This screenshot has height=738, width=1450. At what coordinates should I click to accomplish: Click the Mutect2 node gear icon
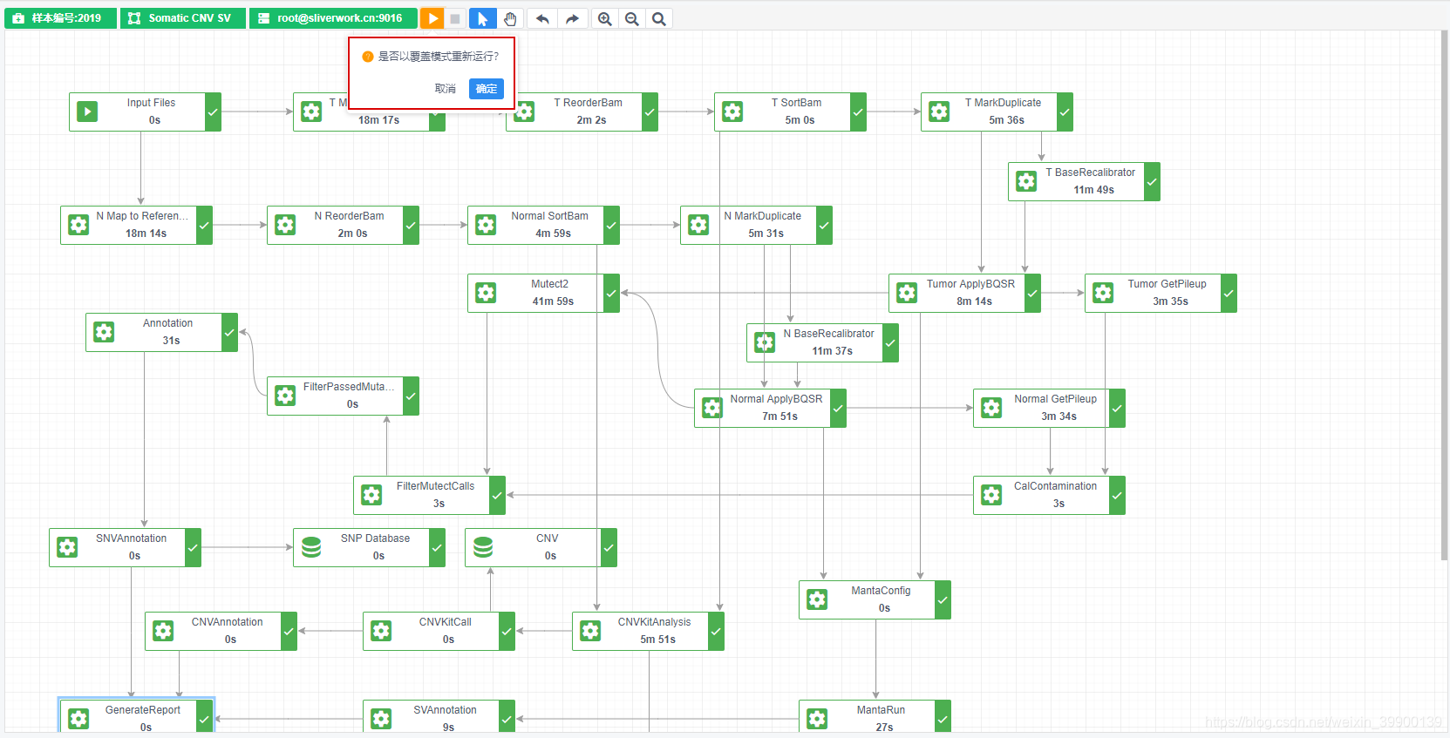486,293
